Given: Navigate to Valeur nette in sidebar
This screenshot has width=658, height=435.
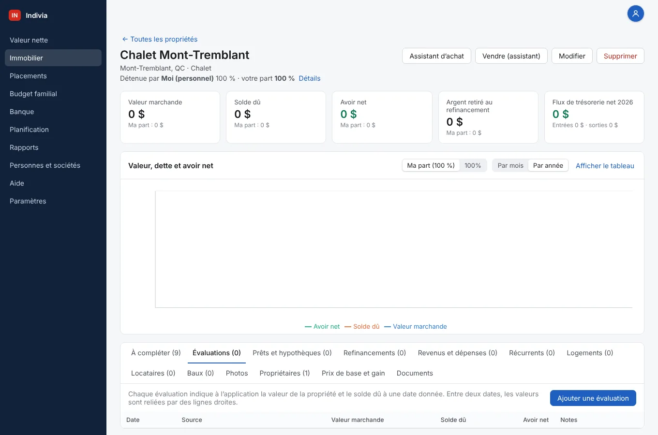Looking at the screenshot, I should (x=53, y=40).
